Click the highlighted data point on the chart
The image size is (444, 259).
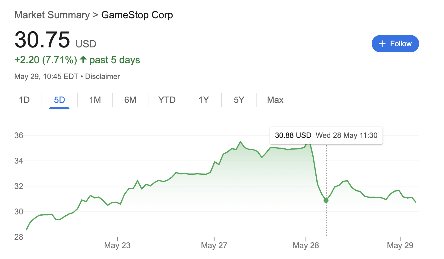(x=326, y=200)
